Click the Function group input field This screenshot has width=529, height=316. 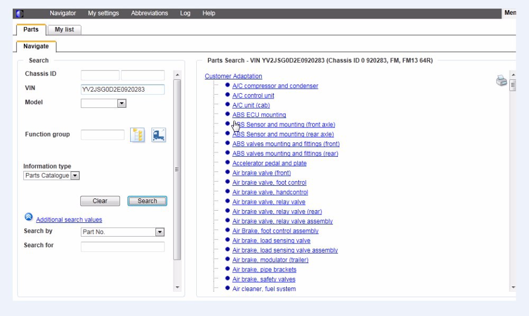coord(103,134)
